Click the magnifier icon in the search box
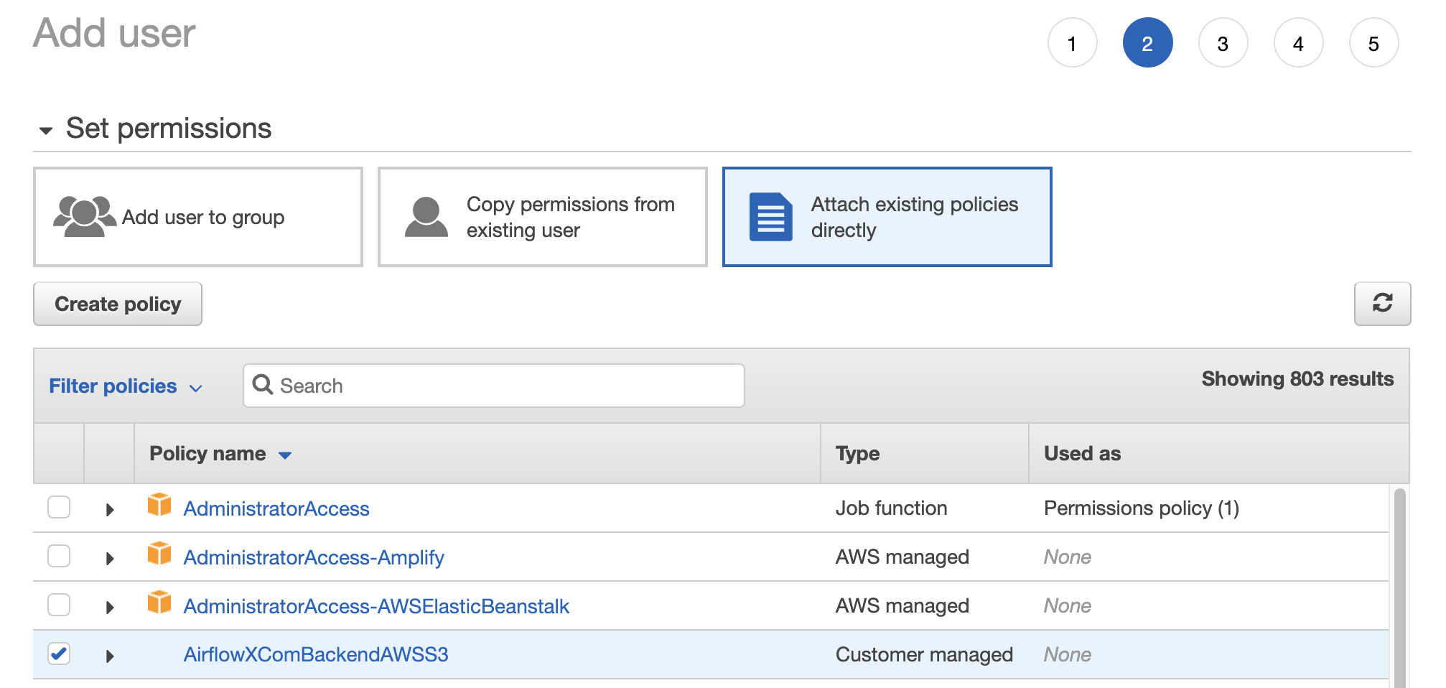Screen dimensions: 1446x688 click(x=263, y=385)
